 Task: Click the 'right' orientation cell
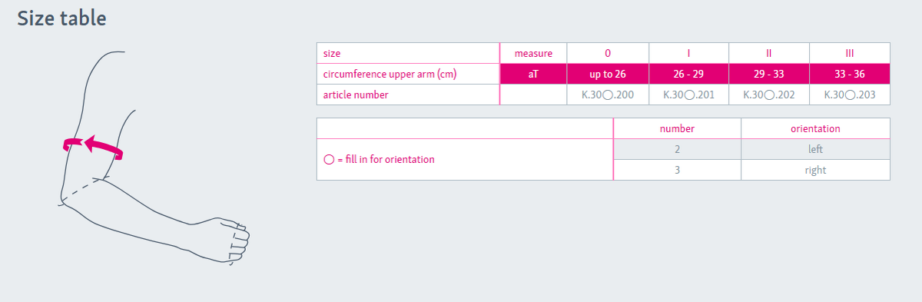point(815,170)
